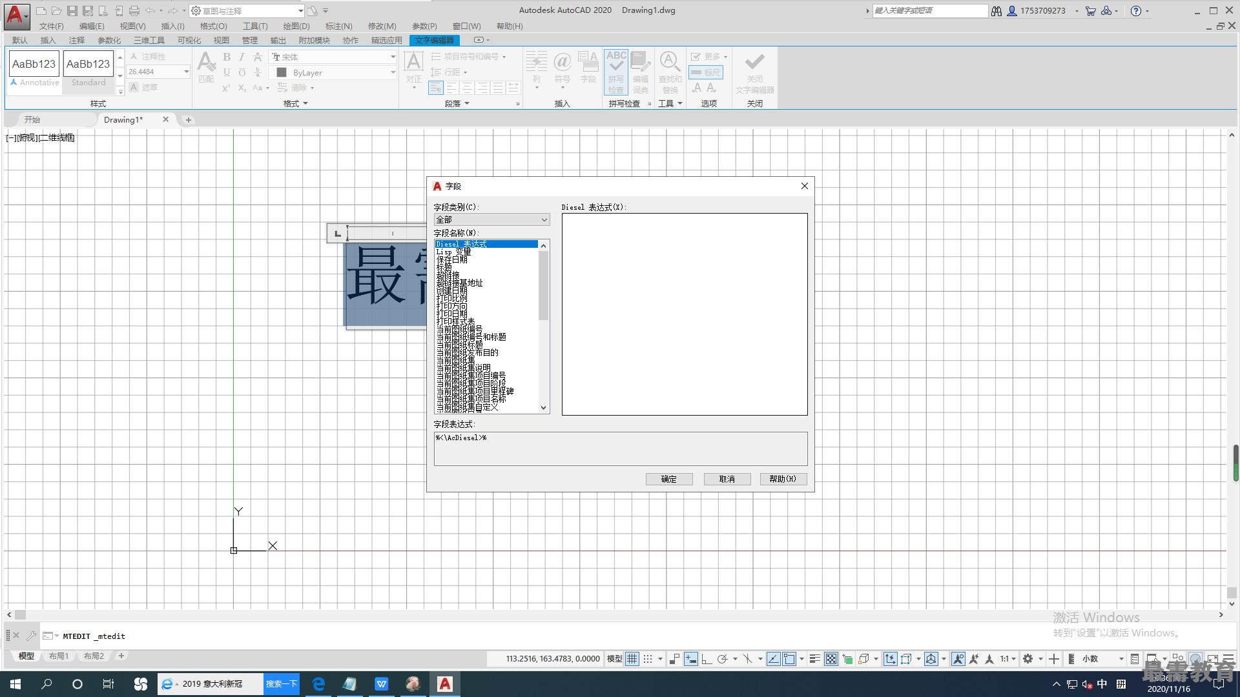Open workspace switching gear in status bar
1240x697 pixels.
[1028, 658]
